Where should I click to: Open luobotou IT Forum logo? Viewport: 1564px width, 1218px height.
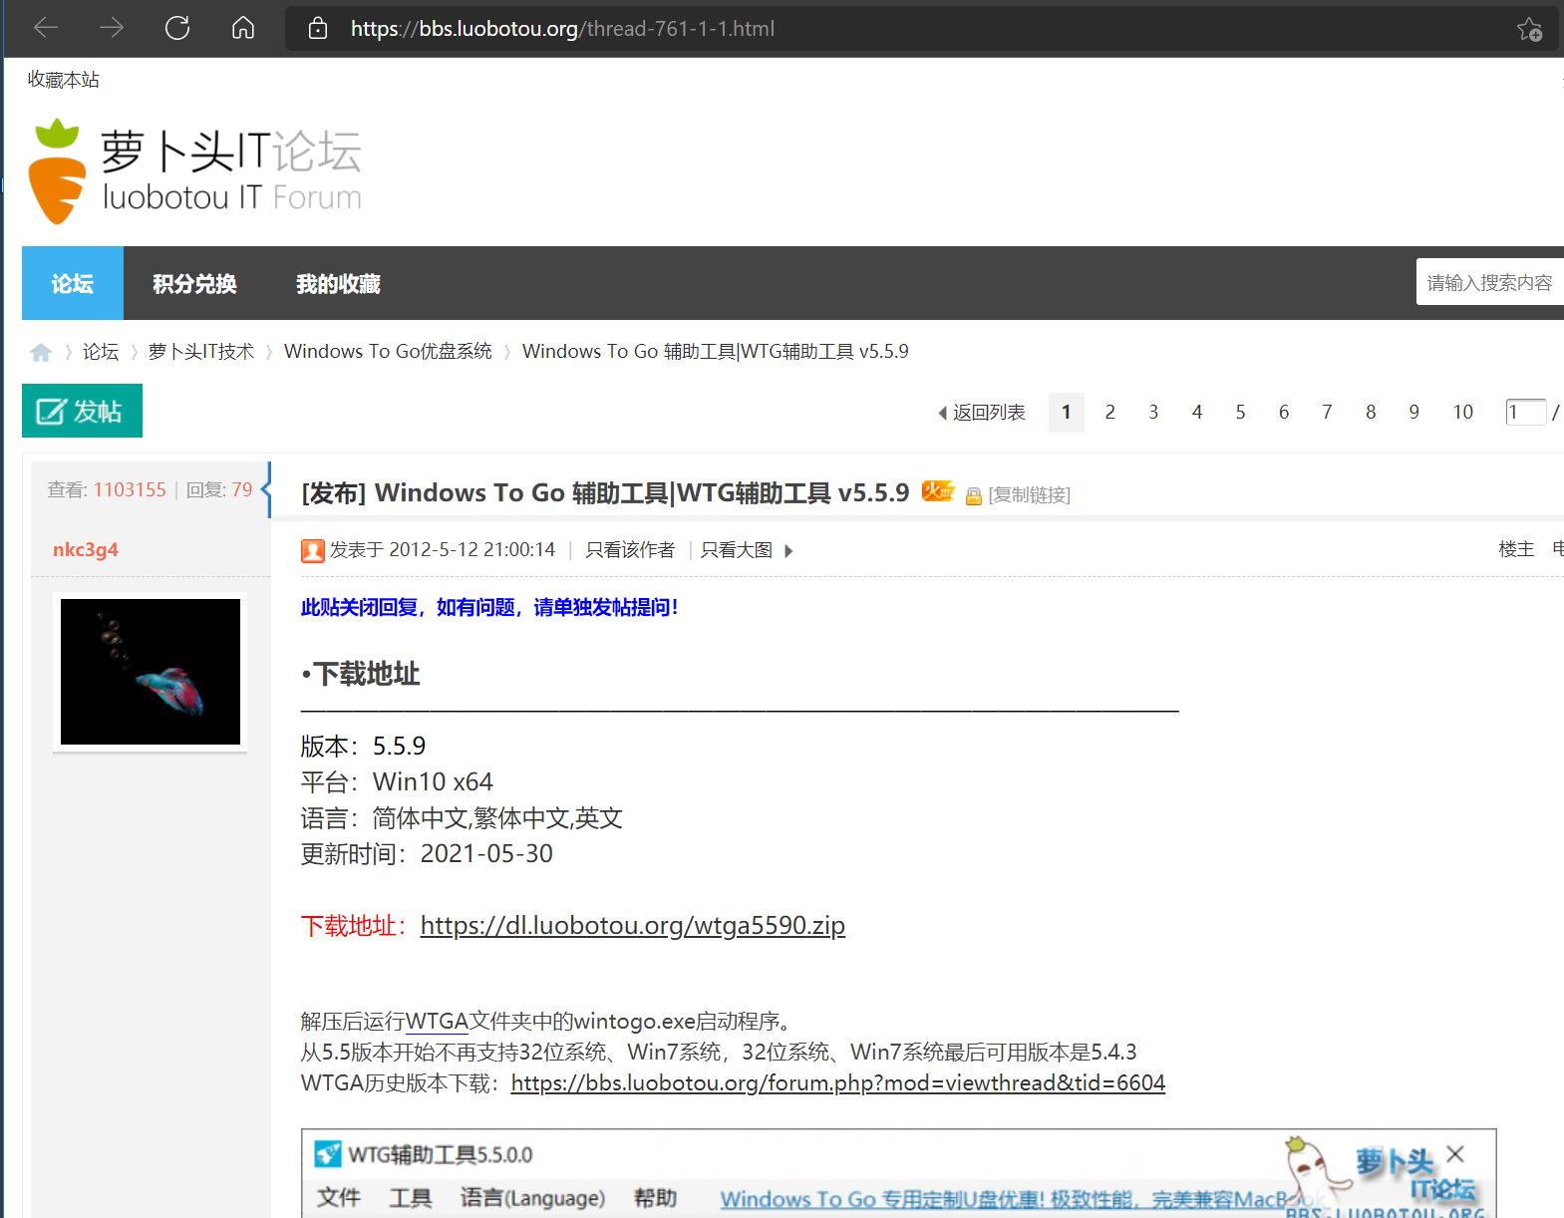pyautogui.click(x=194, y=171)
